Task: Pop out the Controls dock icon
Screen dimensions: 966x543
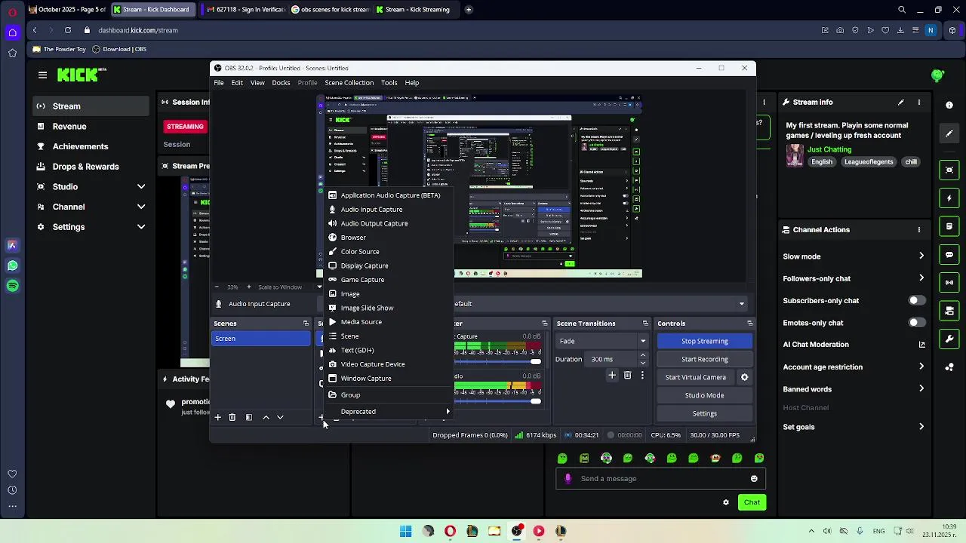Action: tap(749, 324)
